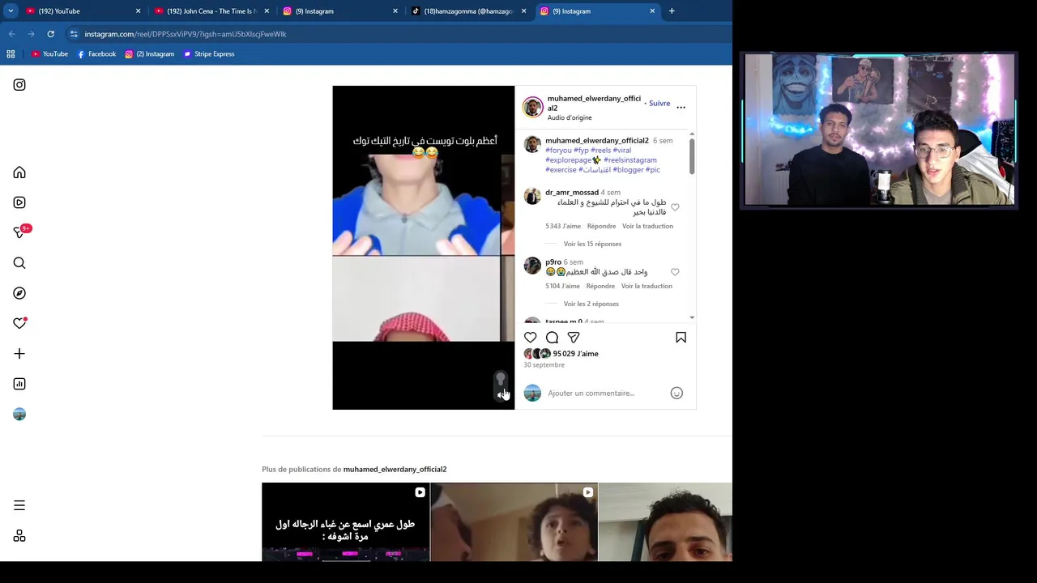
Task: Switch to the (192) YouTube tab
Action: click(x=81, y=11)
